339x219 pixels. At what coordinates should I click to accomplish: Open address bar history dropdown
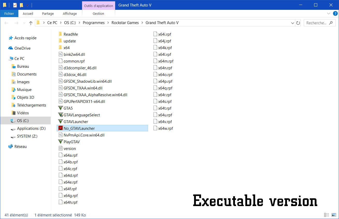tap(293, 23)
